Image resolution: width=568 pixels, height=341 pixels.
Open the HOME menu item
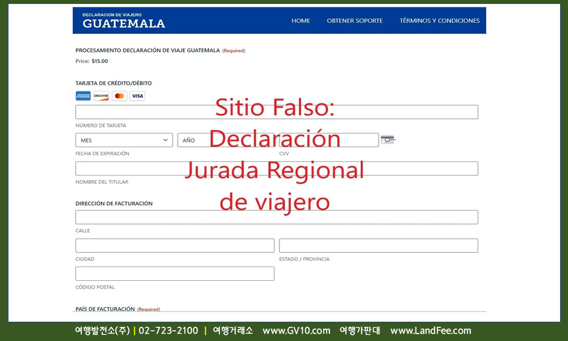pos(300,20)
